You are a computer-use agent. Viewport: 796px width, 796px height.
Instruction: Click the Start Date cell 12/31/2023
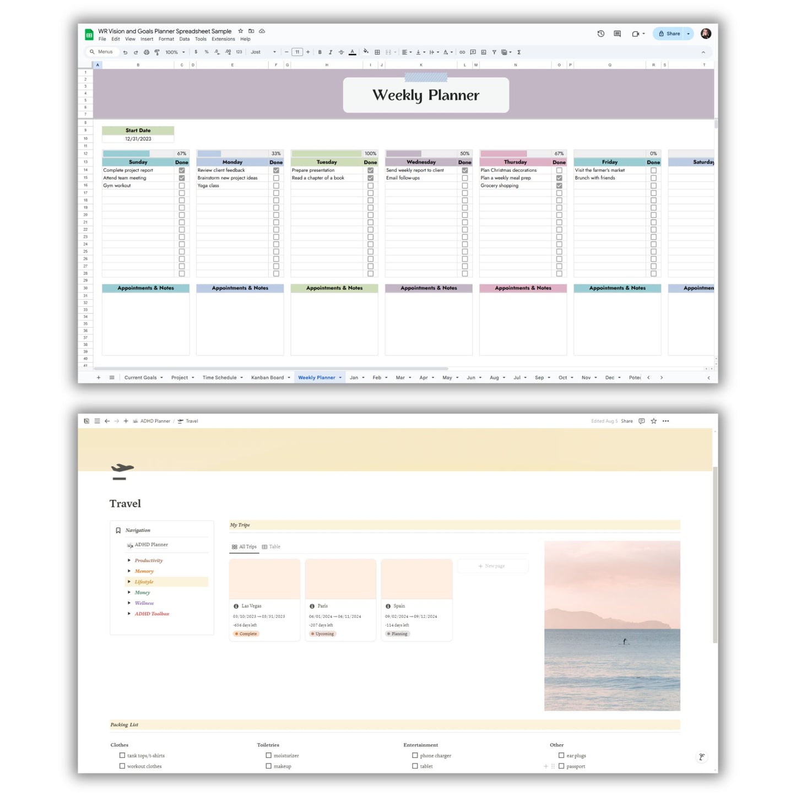tap(138, 139)
